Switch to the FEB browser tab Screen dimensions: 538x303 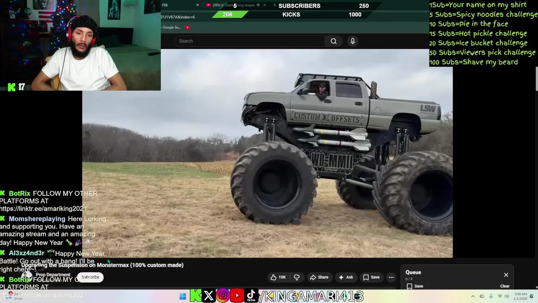coord(179,5)
